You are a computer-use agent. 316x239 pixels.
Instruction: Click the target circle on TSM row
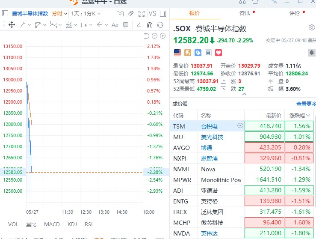click(240, 125)
